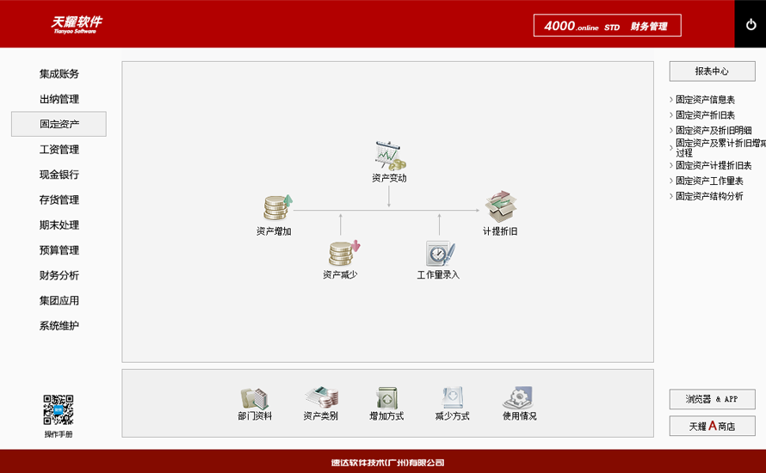
Task: Open 部门资料 building icon
Action: [254, 398]
